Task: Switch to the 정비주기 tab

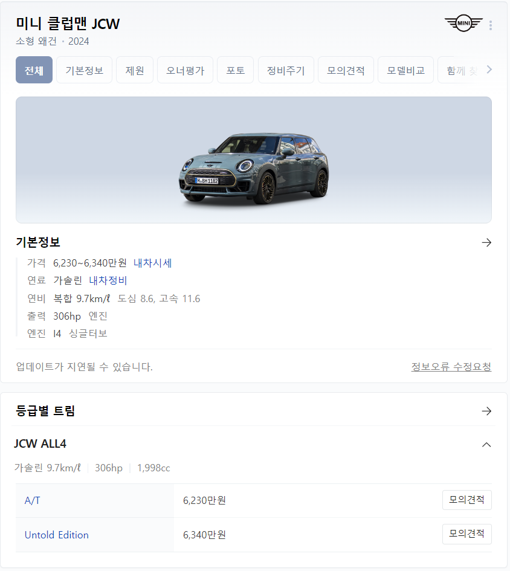Action: click(286, 70)
